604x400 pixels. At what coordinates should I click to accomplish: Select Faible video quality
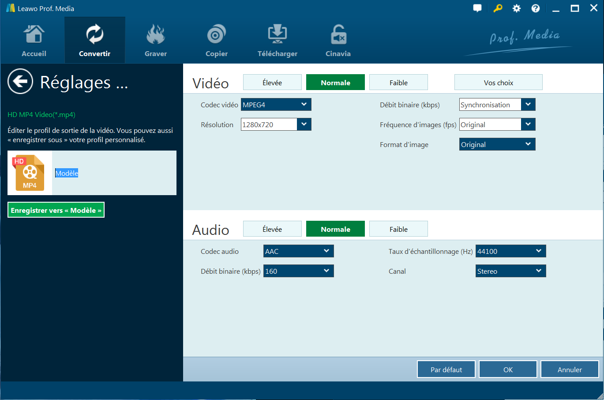click(398, 83)
